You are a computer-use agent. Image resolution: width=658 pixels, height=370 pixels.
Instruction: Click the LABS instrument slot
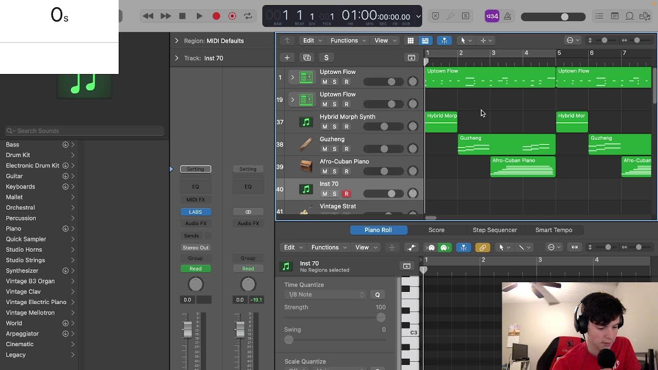(x=195, y=212)
